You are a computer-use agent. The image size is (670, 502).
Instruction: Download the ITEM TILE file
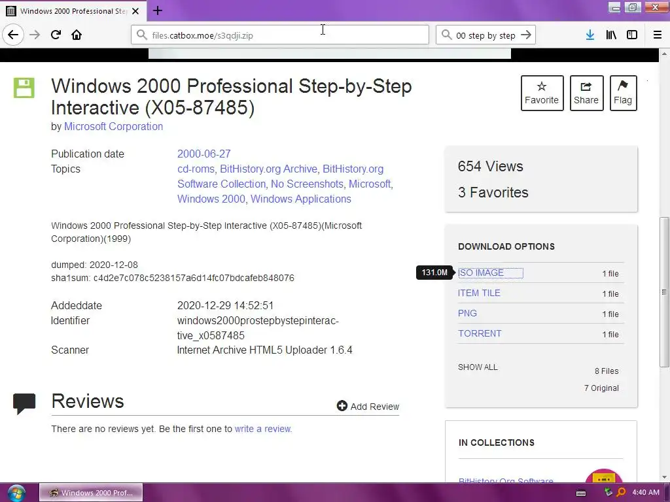point(479,293)
